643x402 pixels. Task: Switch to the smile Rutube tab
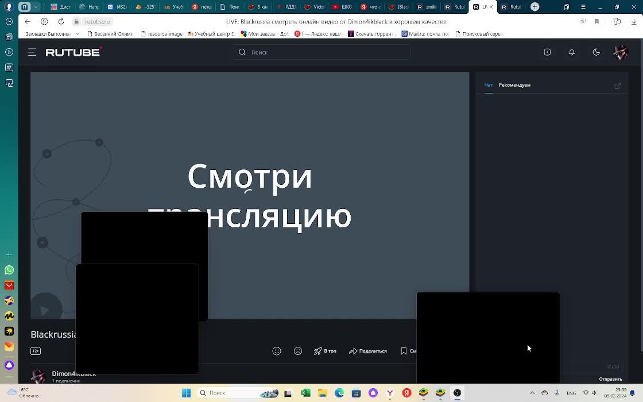click(427, 6)
